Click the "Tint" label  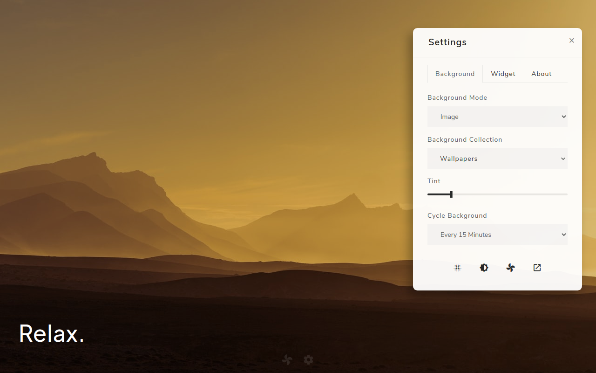[434, 181]
